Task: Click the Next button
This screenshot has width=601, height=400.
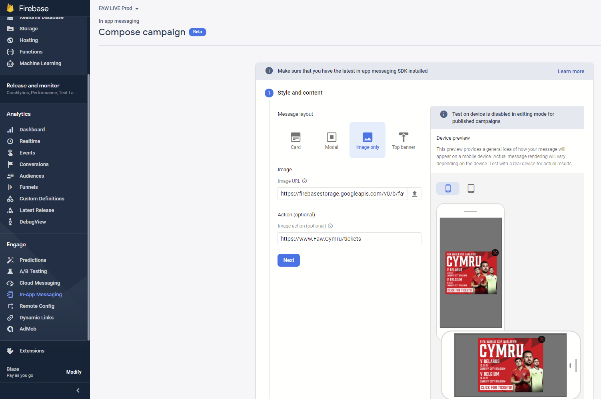Action: click(288, 260)
